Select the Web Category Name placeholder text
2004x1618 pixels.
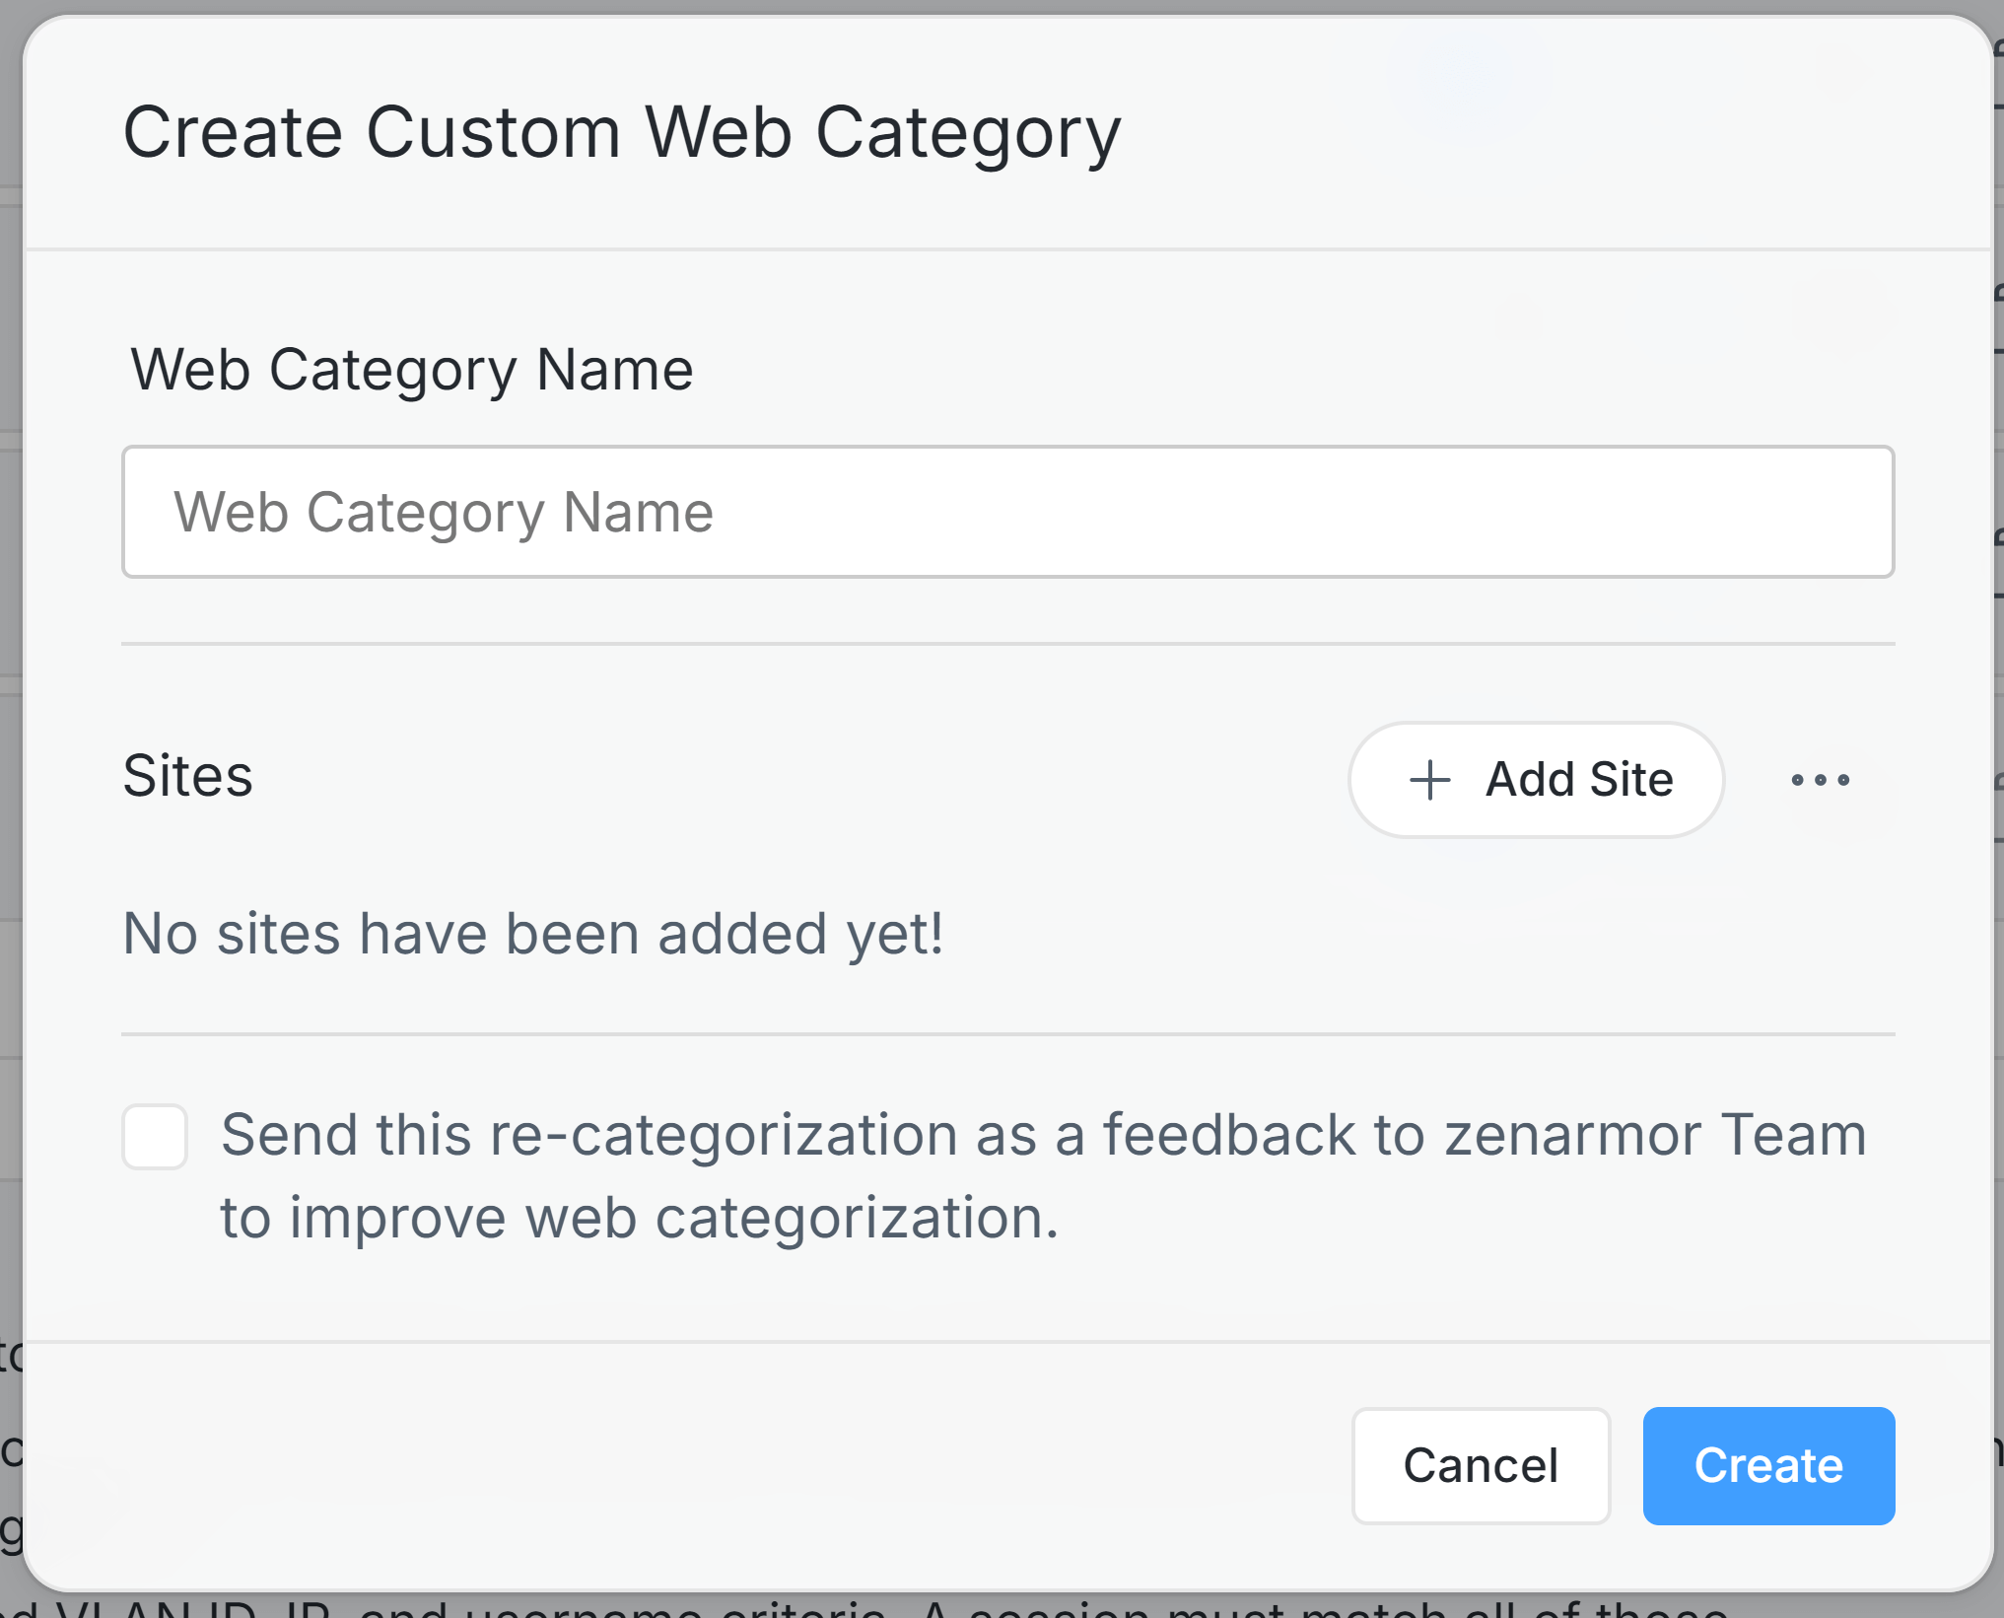[444, 511]
